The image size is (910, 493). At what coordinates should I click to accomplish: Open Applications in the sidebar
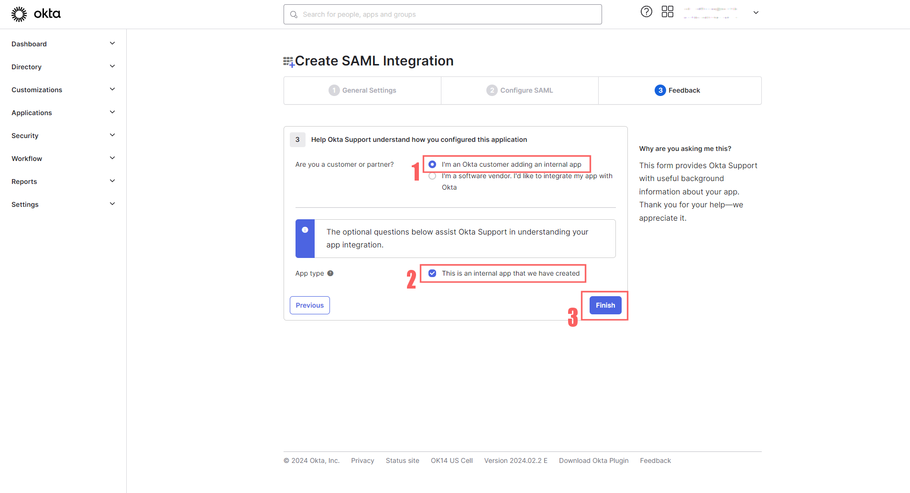32,113
